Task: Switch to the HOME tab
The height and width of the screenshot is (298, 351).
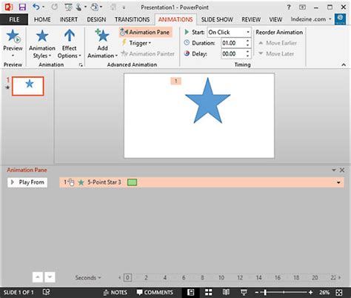Action: [x=42, y=19]
